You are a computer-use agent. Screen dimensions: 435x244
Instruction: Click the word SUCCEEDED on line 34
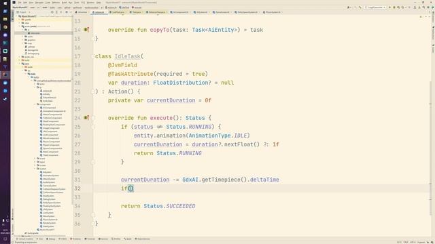(x=181, y=206)
